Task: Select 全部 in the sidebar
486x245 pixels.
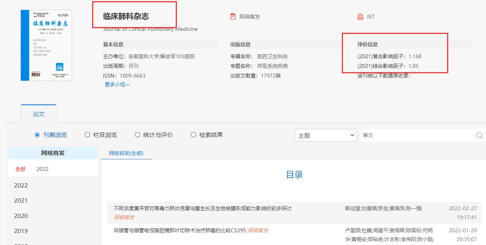Action: tap(20, 169)
